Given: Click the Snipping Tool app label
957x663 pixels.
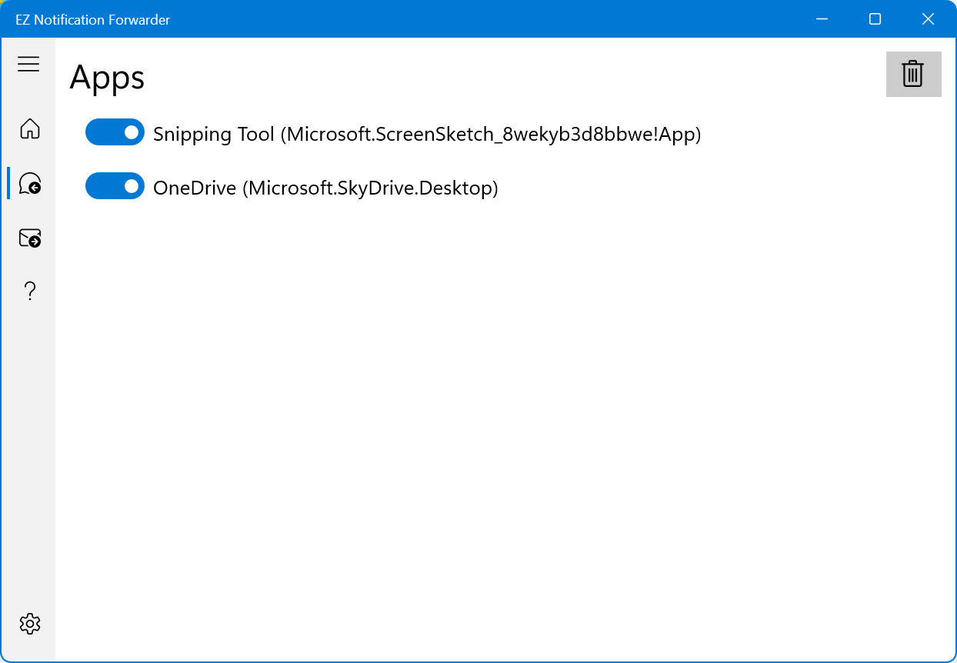Looking at the screenshot, I should [214, 134].
